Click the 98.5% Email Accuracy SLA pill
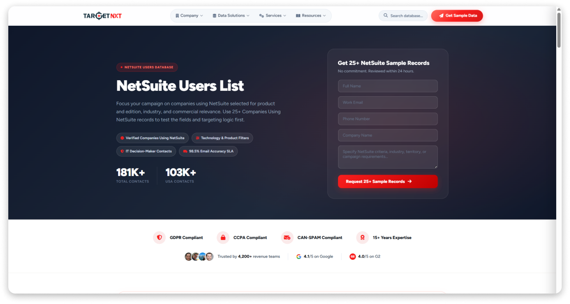The width and height of the screenshot is (570, 304). tap(208, 151)
